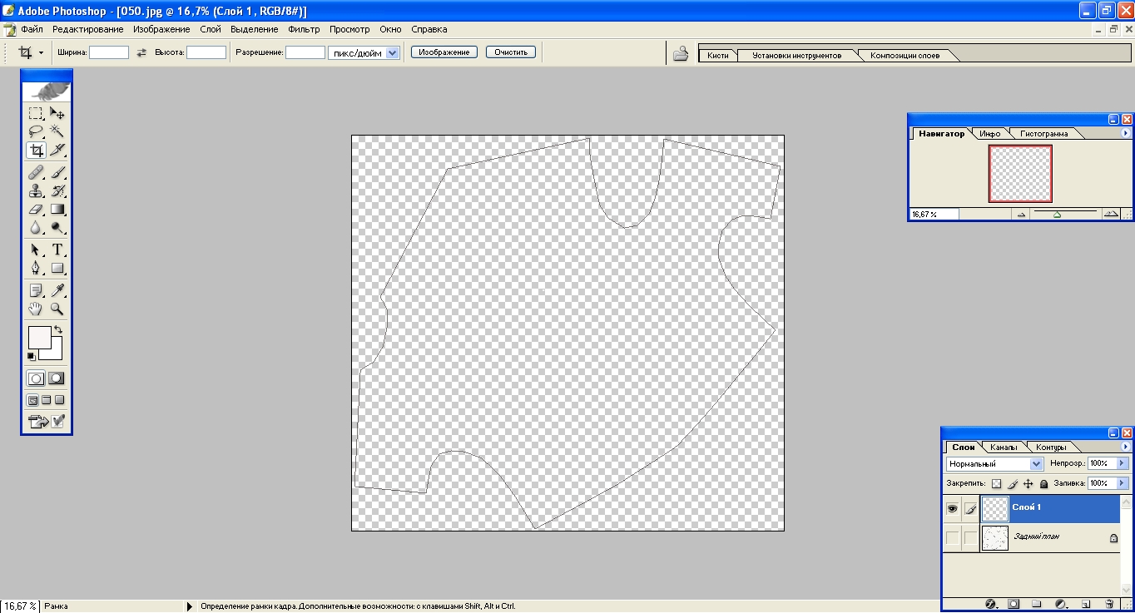This screenshot has width=1135, height=613.
Task: Select the Blur tool
Action: point(36,227)
